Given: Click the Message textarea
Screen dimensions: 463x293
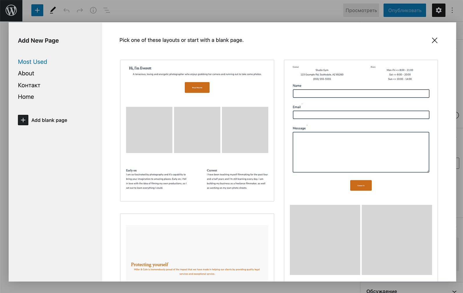Looking at the screenshot, I should click(361, 152).
